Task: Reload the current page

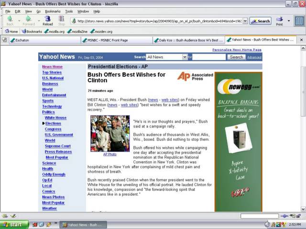Action: click(48, 21)
